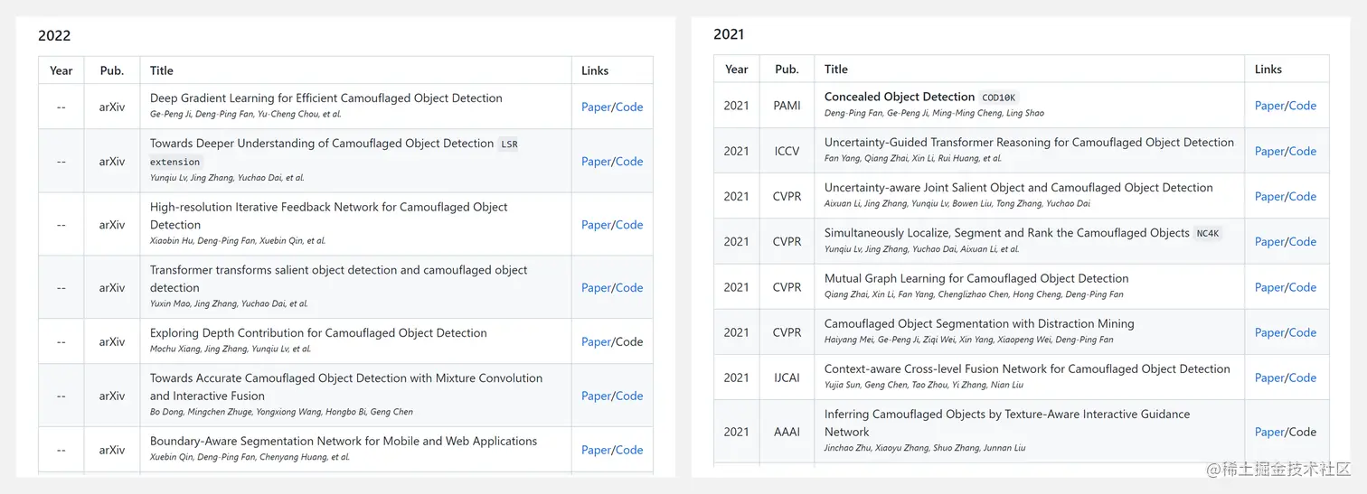This screenshot has height=494, width=1367.
Task: Open Code link for Distraction Mining paper
Action: (x=1303, y=333)
